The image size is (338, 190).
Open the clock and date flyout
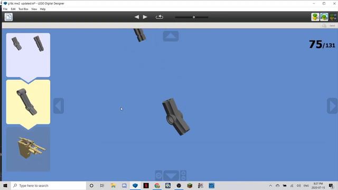[x=318, y=185]
